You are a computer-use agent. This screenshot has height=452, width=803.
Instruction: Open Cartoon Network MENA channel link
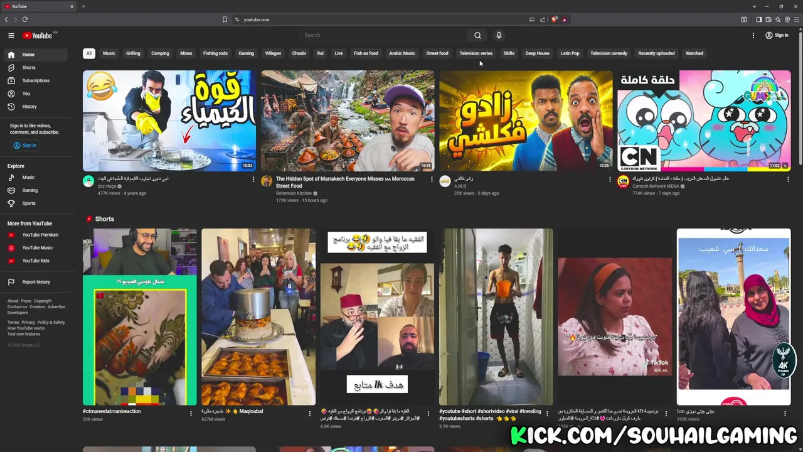(x=656, y=186)
